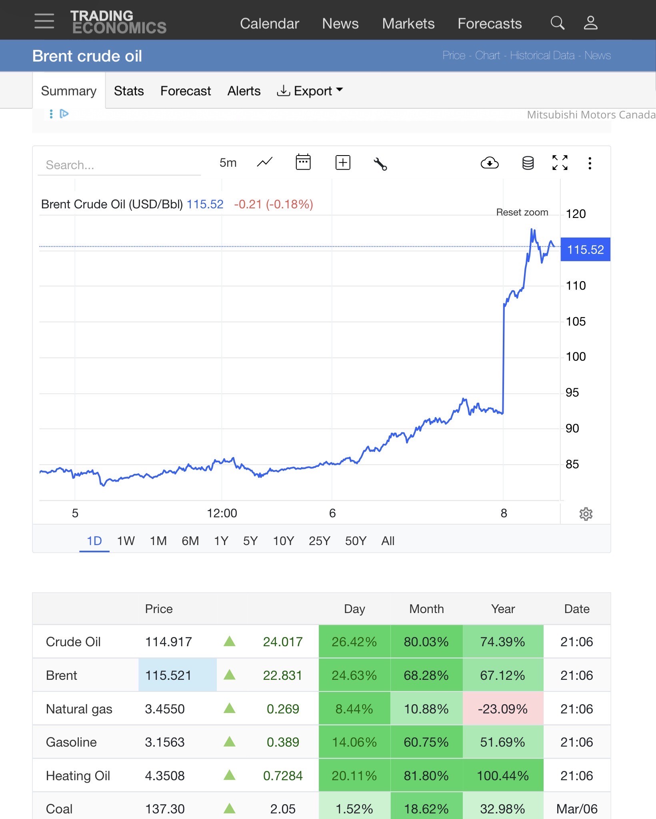Screen dimensions: 656x819
Task: Open the hamburger navigation menu
Action: coord(44,21)
